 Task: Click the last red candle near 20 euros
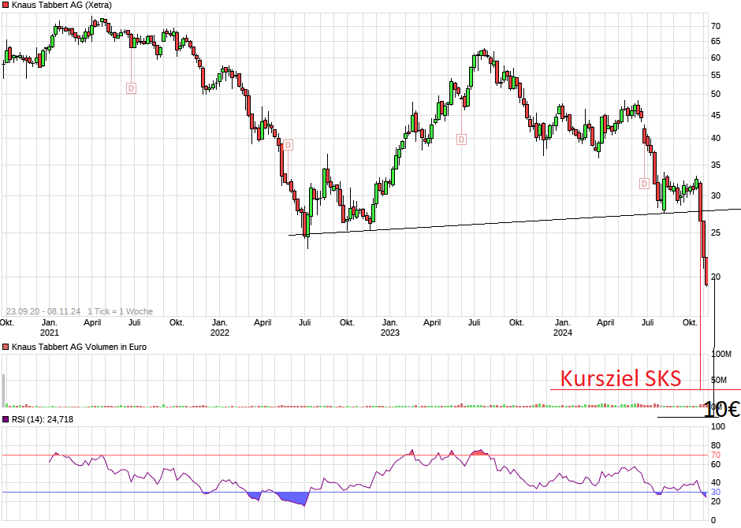point(706,271)
